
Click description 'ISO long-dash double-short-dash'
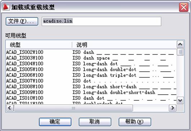pos(114,92)
